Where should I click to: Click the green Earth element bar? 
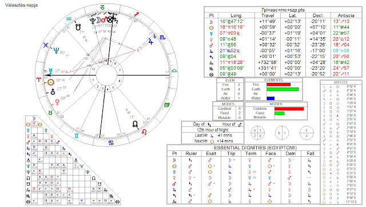point(283,89)
